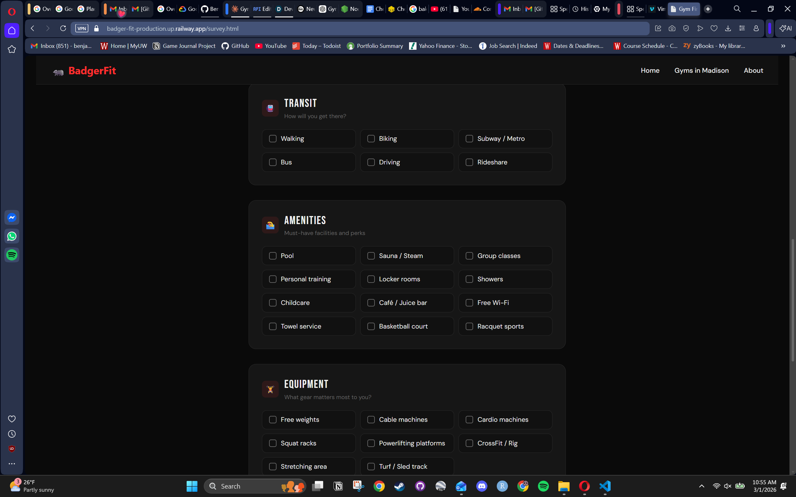Image resolution: width=796 pixels, height=497 pixels.
Task: Go to Gyms in Madison page
Action: click(701, 70)
